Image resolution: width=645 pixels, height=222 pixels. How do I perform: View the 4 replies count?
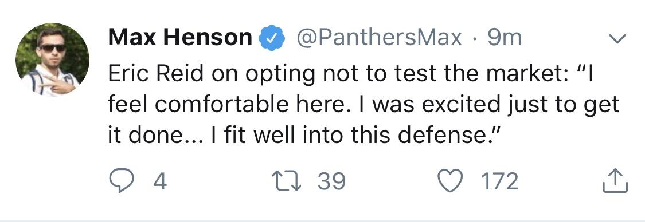pos(160,181)
